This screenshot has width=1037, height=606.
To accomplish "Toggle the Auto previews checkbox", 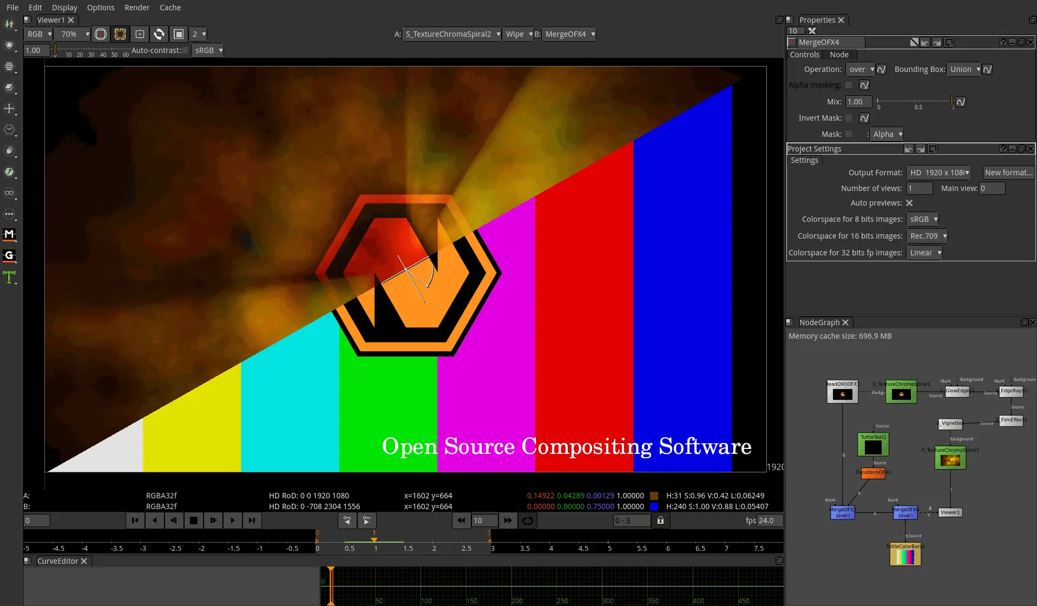I will point(909,203).
